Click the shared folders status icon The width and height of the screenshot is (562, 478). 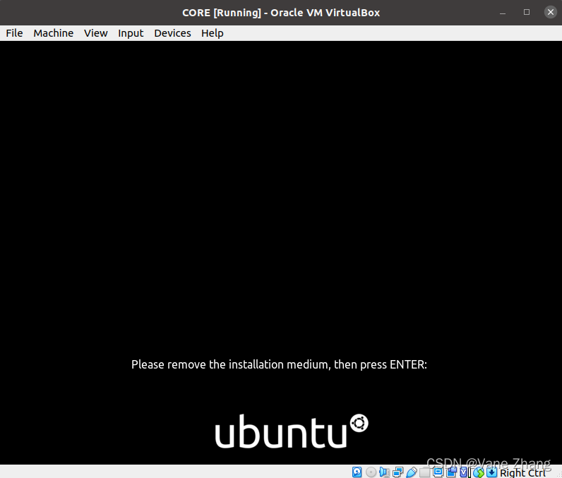pyautogui.click(x=425, y=472)
